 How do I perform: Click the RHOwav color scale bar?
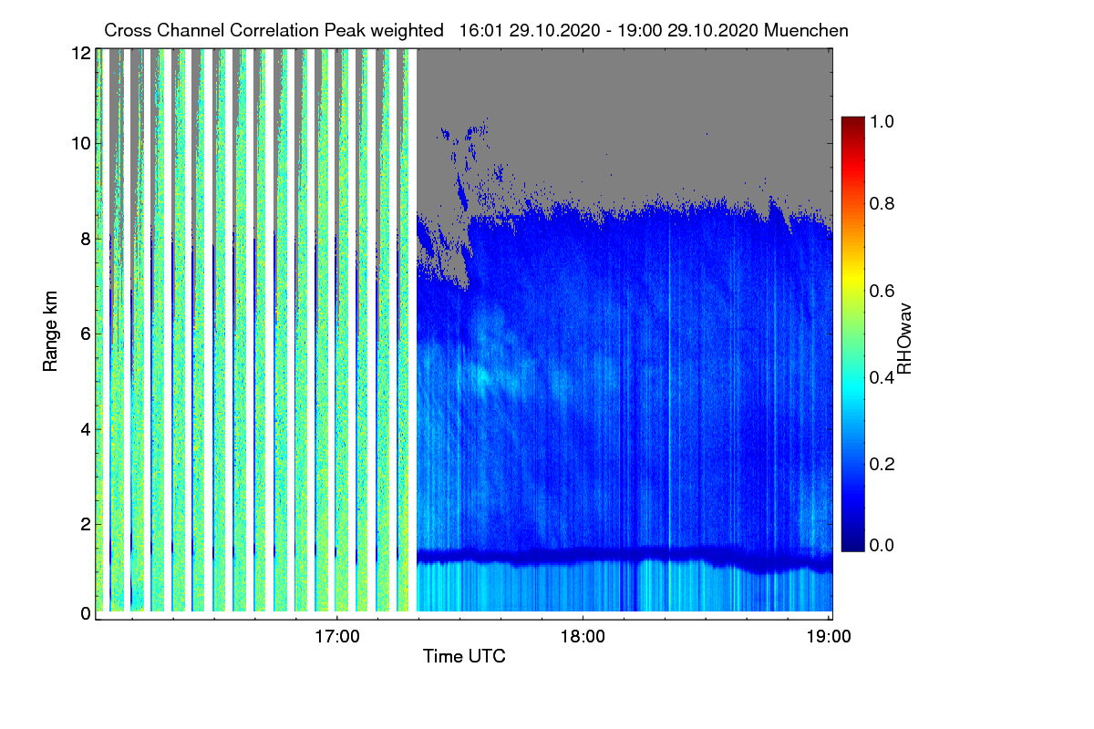coord(851,334)
